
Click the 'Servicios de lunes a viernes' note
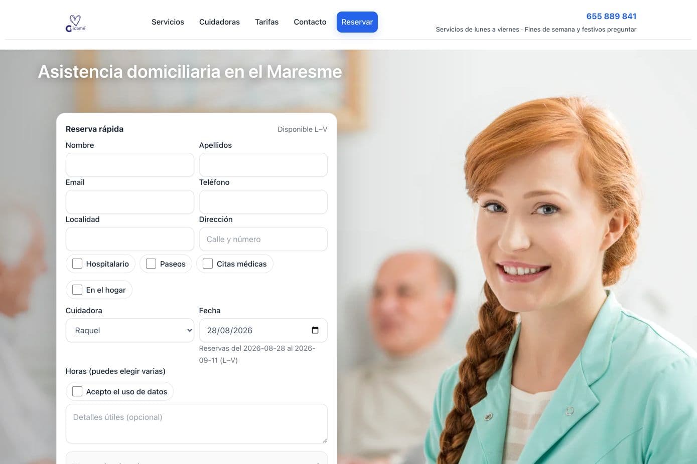click(x=536, y=30)
